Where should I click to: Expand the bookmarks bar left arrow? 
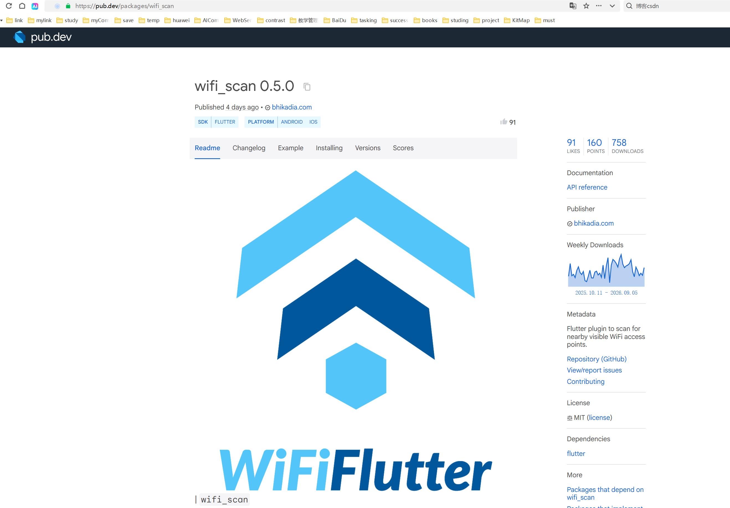[x=2, y=20]
